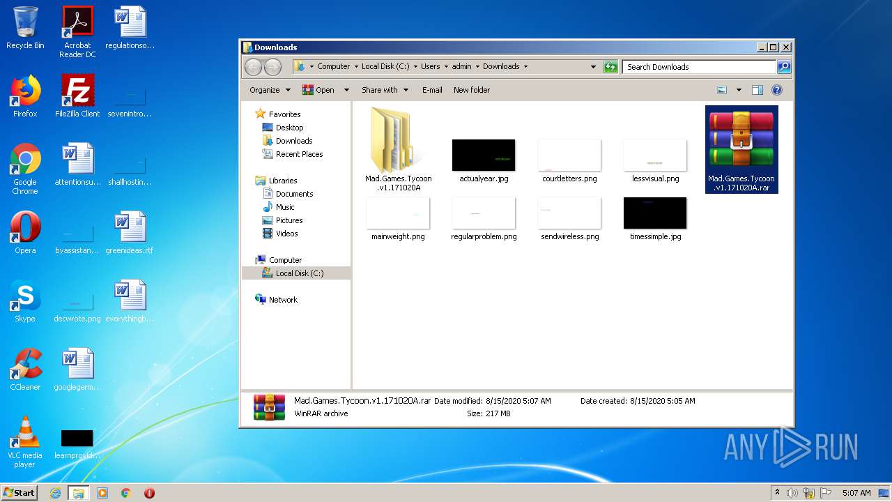Click the Users breadcrumb in address bar

(430, 67)
